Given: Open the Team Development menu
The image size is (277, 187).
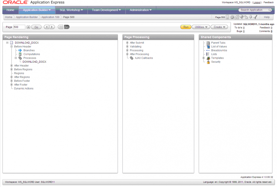Looking at the screenshot, I should point(106,10).
